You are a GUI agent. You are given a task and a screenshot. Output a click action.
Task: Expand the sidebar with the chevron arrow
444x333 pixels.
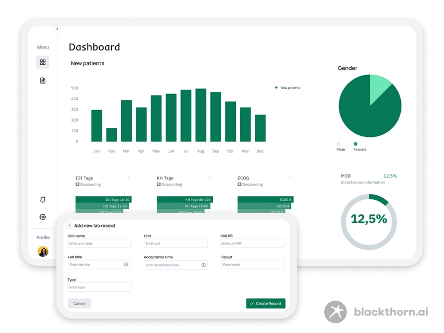(x=57, y=29)
